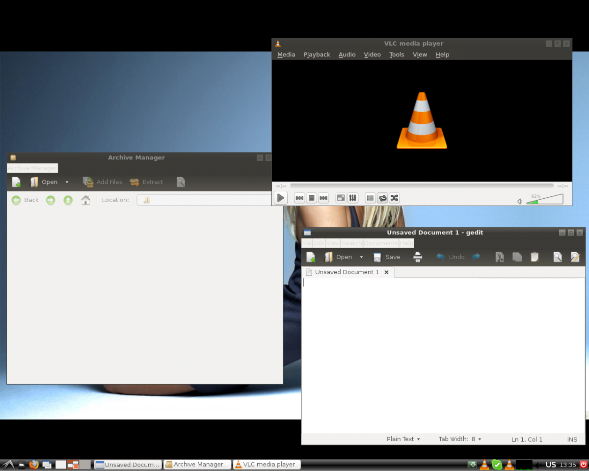Click Save in gedit toolbar

tap(387, 257)
